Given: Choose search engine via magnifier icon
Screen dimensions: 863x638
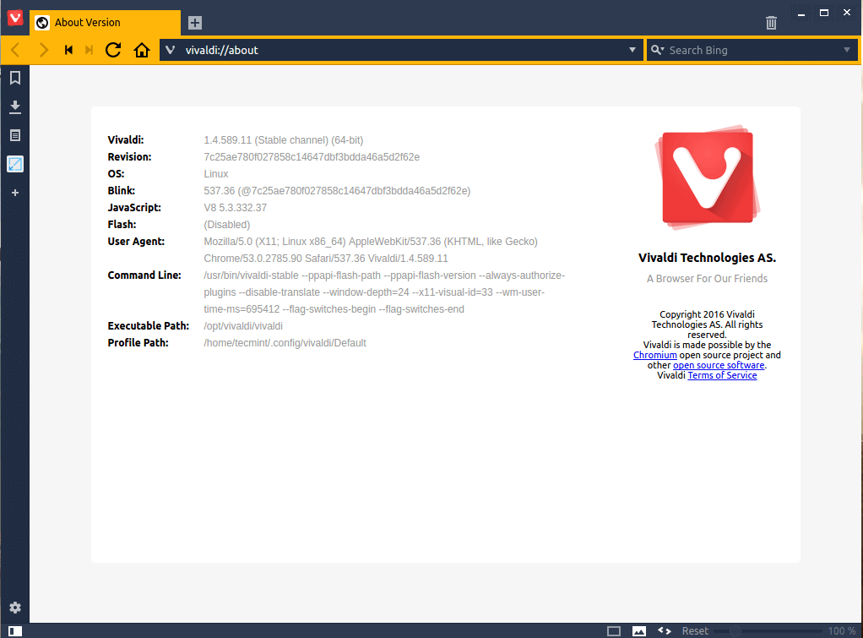Looking at the screenshot, I should tap(657, 50).
